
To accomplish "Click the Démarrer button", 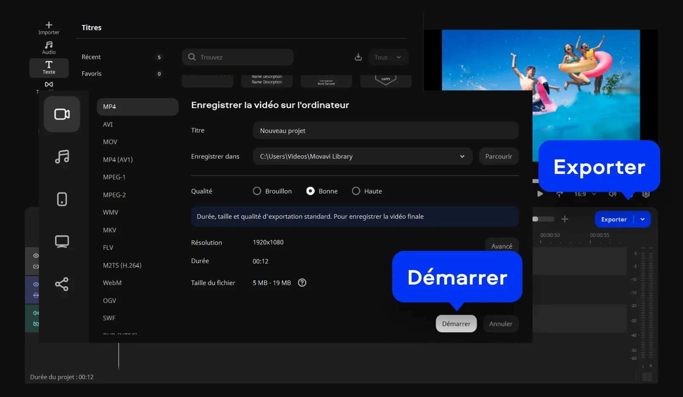I will click(x=456, y=324).
